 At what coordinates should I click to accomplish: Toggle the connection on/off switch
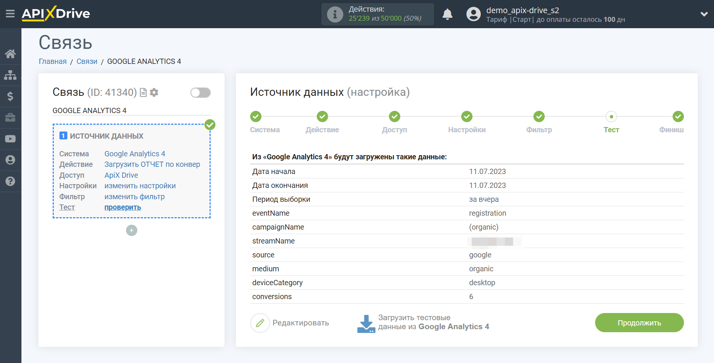pyautogui.click(x=200, y=92)
